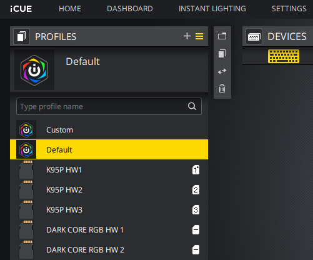This screenshot has height=260, width=313.
Task: Switch to DASHBOARD tab
Action: tap(130, 9)
